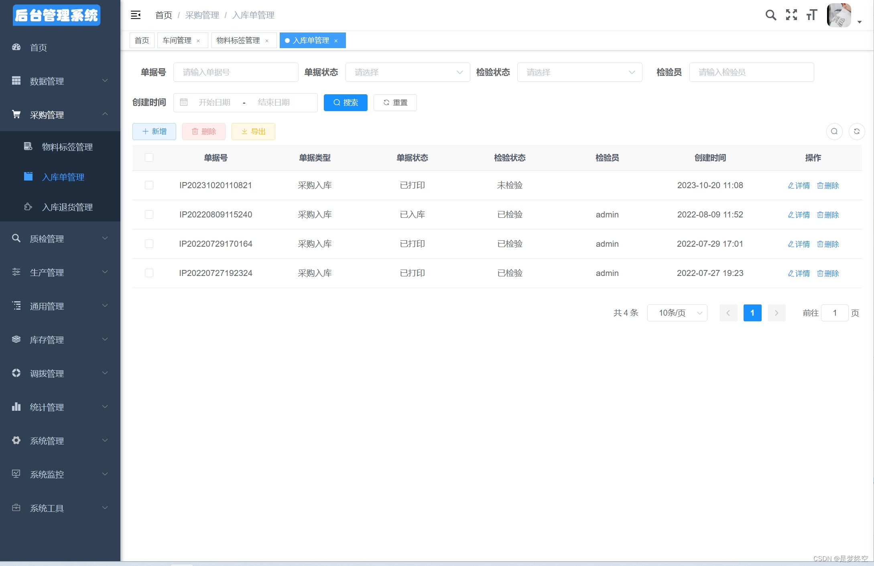Click the icon beside 入库退货管理

tap(28, 207)
